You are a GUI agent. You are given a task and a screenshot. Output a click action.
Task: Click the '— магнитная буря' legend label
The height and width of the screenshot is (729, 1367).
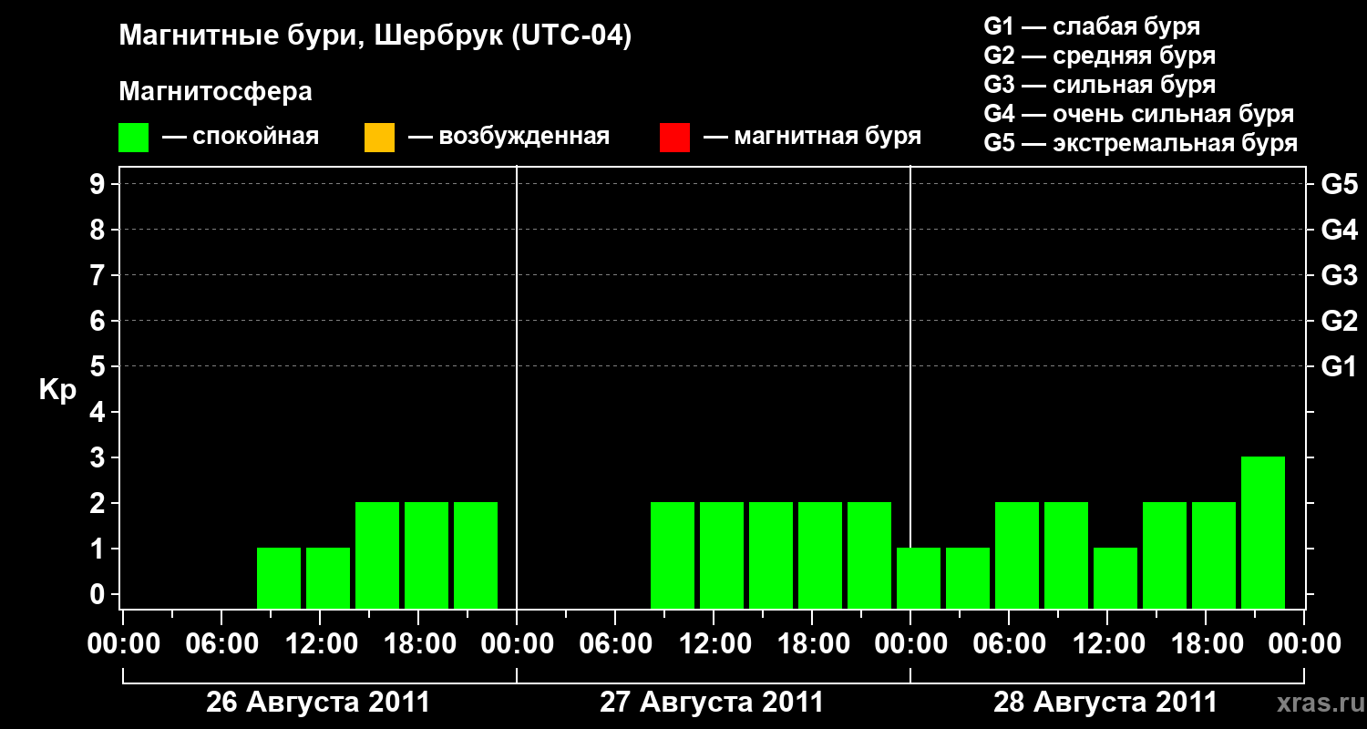[812, 137]
